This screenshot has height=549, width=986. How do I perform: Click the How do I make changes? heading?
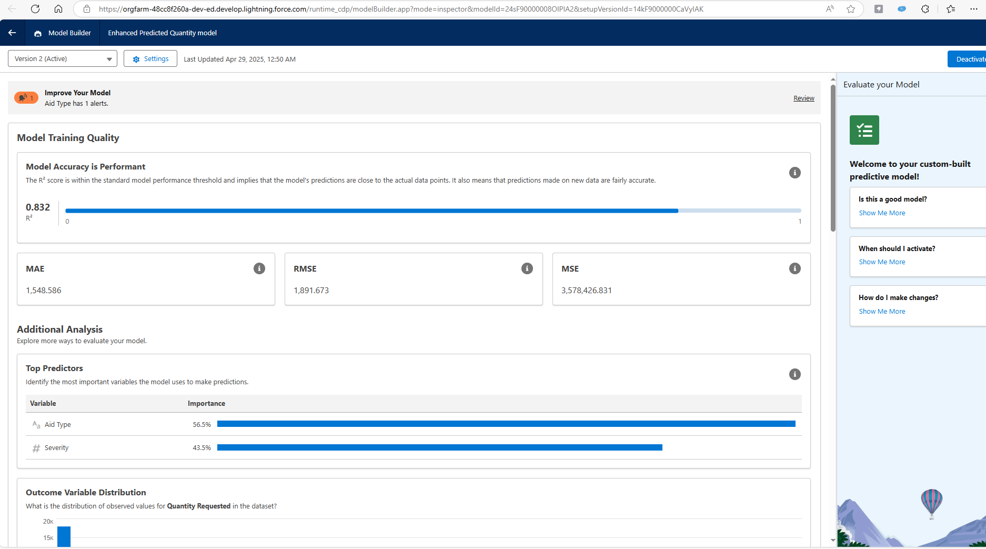point(899,298)
